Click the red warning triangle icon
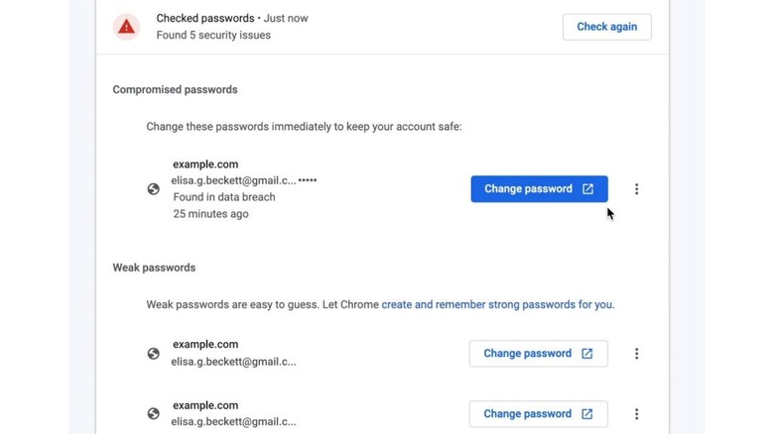The image size is (774, 434). [126, 27]
